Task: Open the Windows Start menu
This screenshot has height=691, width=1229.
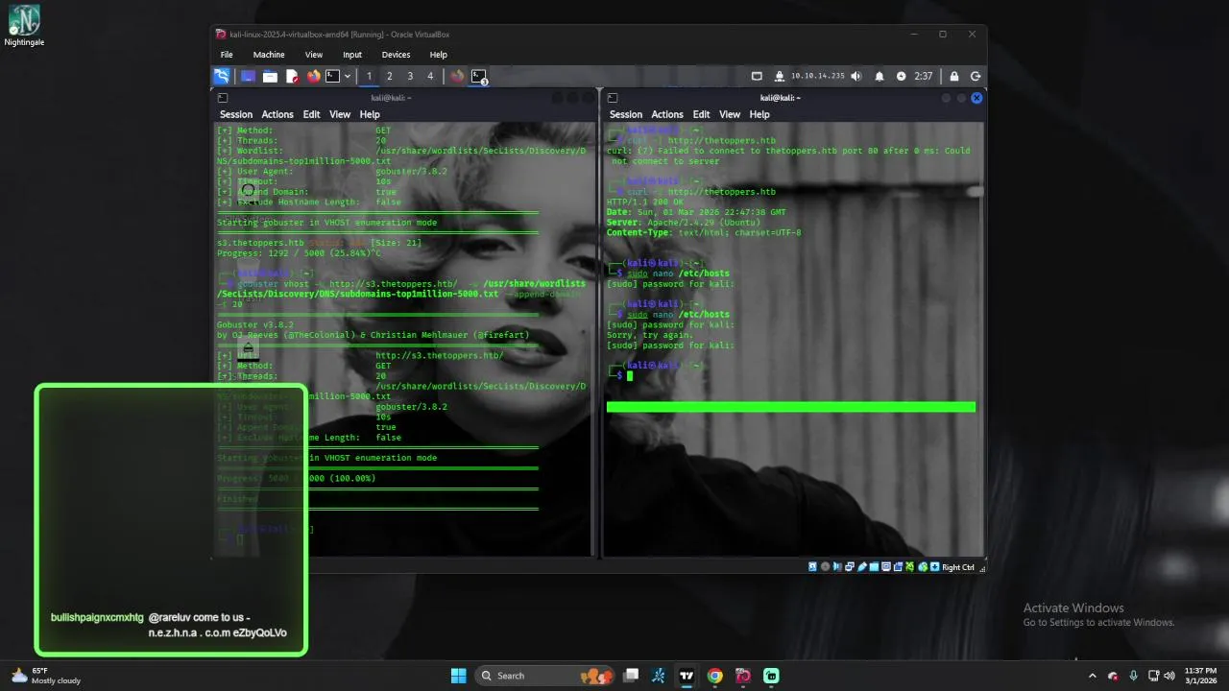Action: point(459,676)
